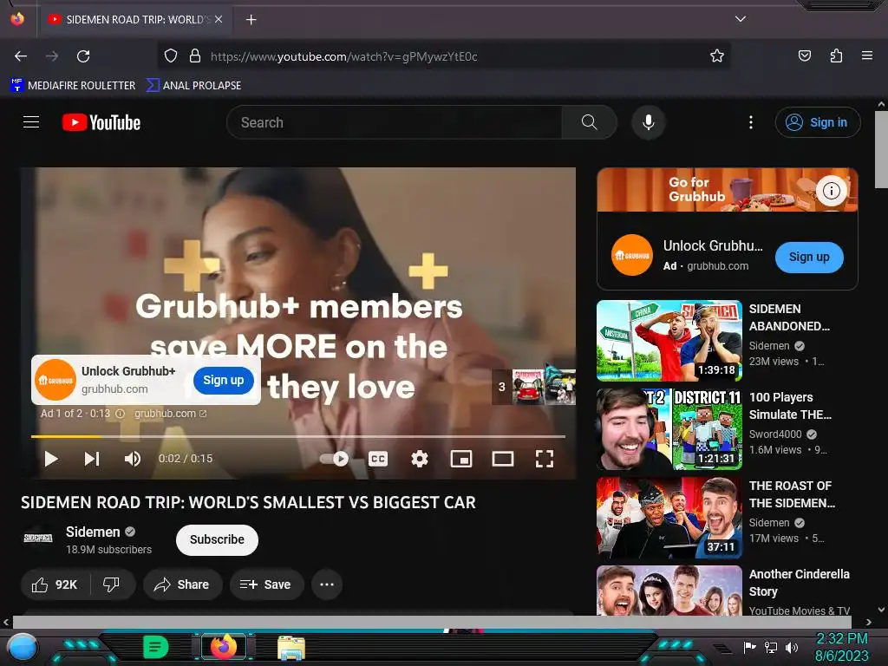888x666 pixels.
Task: Open the green notes taskbar app
Action: point(156,647)
